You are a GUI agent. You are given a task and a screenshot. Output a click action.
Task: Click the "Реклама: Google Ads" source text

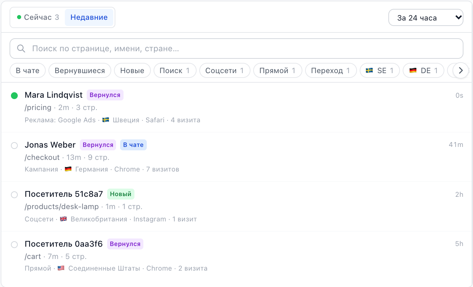tap(60, 120)
